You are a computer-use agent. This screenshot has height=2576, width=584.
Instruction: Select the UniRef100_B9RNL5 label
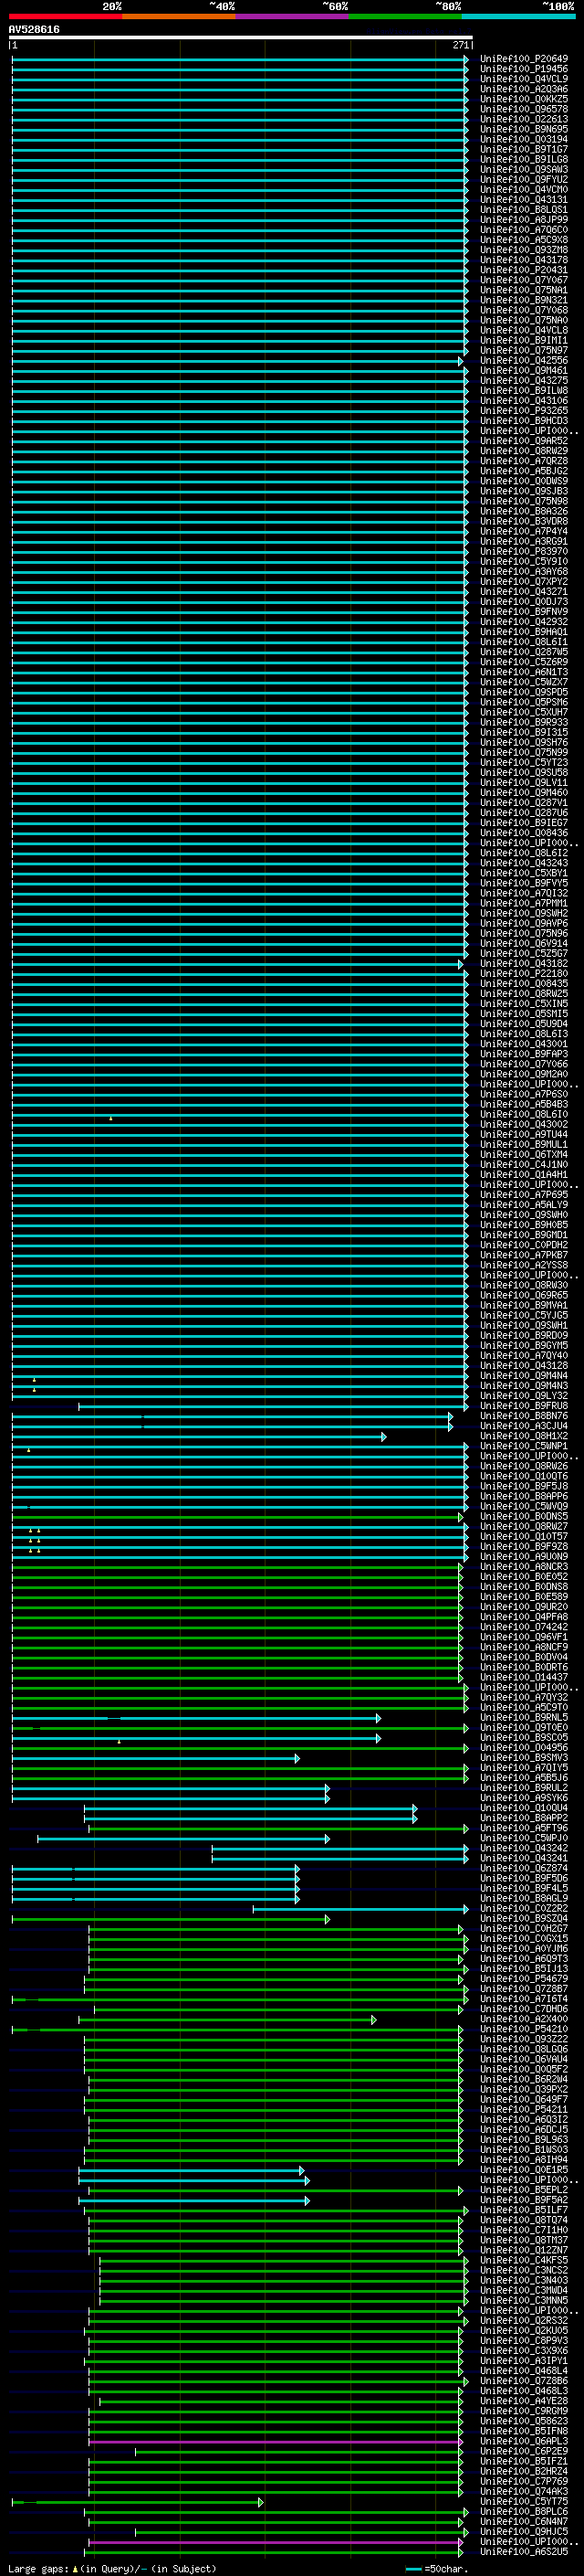524,1718
